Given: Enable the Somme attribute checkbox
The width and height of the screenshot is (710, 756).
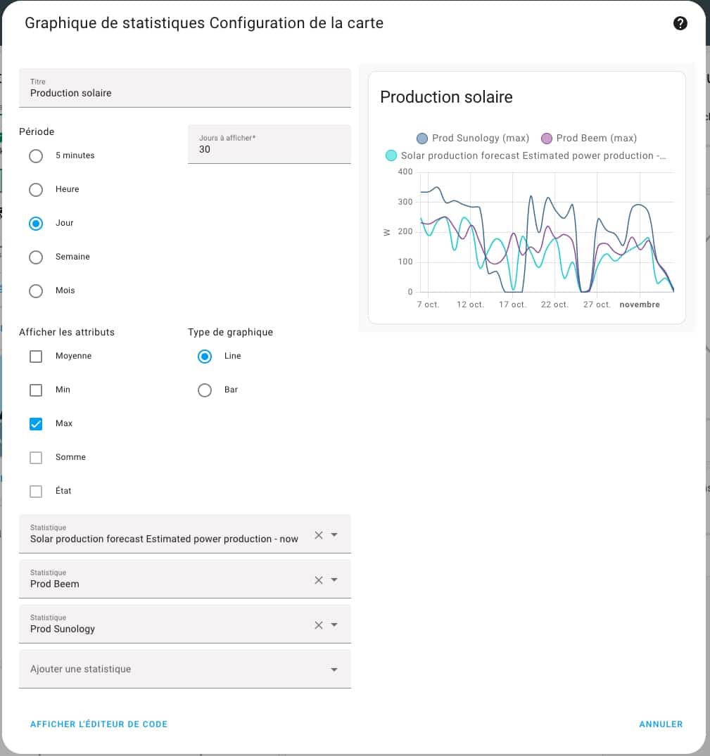Looking at the screenshot, I should [x=36, y=458].
